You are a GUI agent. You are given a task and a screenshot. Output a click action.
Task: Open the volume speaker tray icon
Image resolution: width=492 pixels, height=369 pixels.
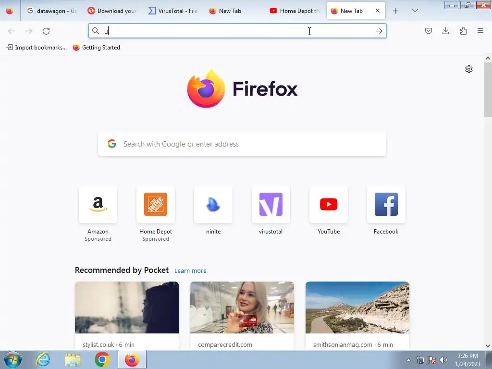tap(443, 360)
